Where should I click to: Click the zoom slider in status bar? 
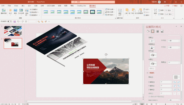(166, 104)
